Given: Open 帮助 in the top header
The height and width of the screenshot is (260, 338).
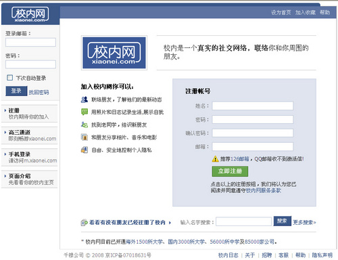Looking at the screenshot, I should click(324, 12).
